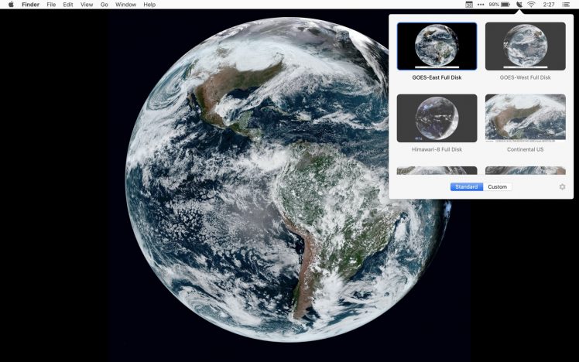Open the Window menu
This screenshot has width=579, height=362.
pos(125,5)
